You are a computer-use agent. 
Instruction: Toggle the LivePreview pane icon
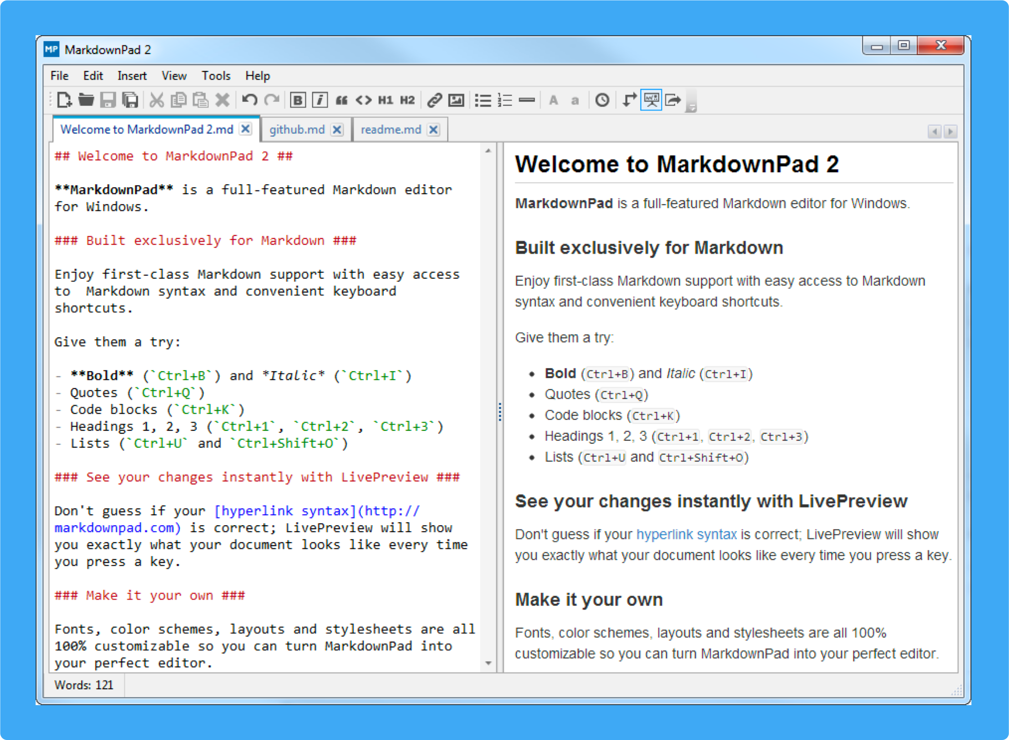651,100
